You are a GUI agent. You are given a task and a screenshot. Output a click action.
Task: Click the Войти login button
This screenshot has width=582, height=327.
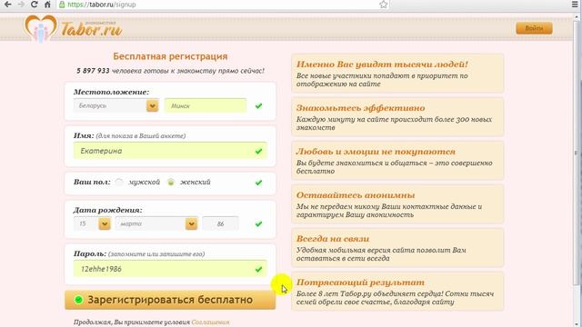click(x=534, y=28)
